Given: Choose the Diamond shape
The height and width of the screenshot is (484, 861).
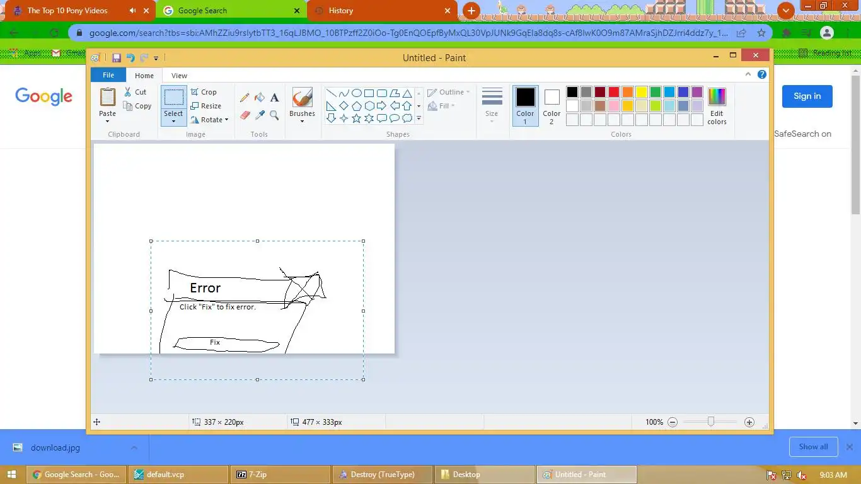Looking at the screenshot, I should pyautogui.click(x=344, y=106).
